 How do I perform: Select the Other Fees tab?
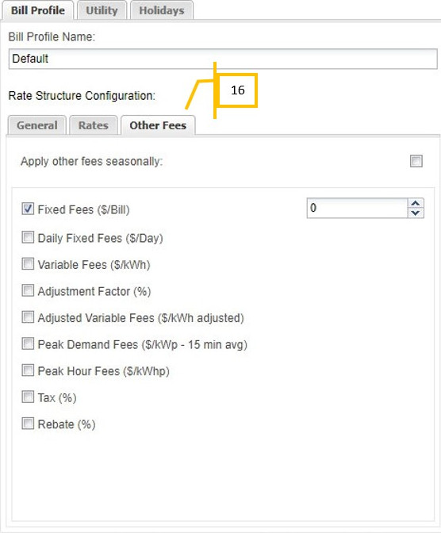tap(158, 125)
